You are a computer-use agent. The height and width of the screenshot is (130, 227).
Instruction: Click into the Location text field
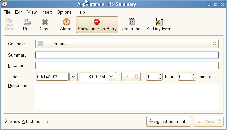(x=127, y=65)
